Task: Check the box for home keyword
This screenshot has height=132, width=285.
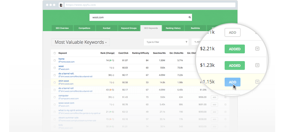Action: (x=55, y=60)
